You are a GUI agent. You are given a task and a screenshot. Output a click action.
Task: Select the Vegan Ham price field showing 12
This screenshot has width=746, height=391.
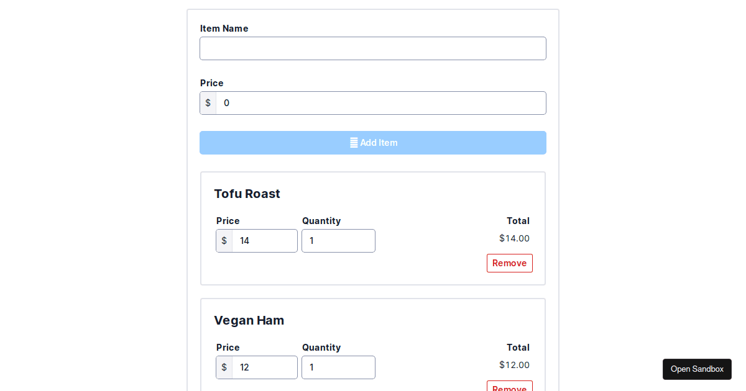pyautogui.click(x=265, y=367)
